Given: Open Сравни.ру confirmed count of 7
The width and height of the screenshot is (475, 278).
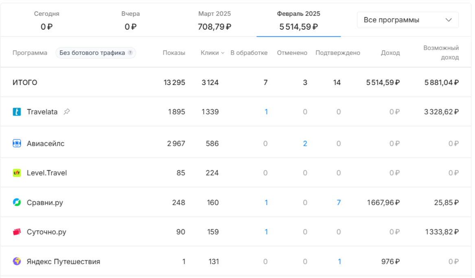Looking at the screenshot, I should [x=339, y=202].
